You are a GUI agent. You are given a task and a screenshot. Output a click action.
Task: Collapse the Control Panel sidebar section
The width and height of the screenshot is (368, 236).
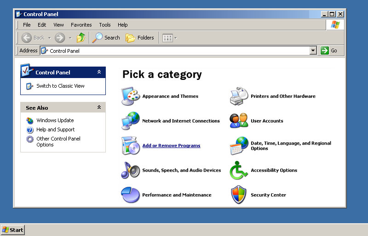pyautogui.click(x=99, y=72)
